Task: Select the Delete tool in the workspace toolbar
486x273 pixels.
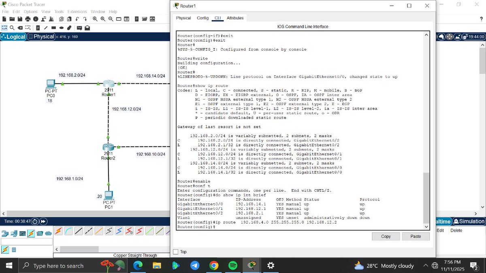Action: [20, 28]
